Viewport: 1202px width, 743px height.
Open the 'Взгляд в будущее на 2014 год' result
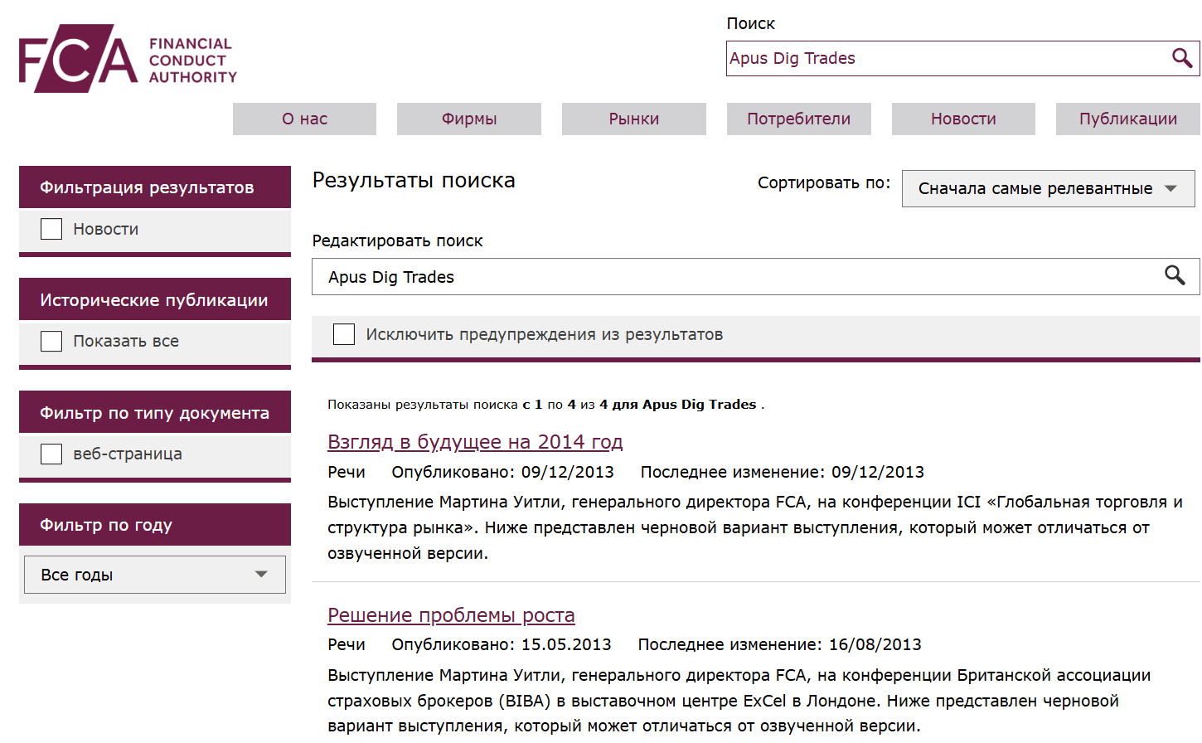click(x=475, y=441)
